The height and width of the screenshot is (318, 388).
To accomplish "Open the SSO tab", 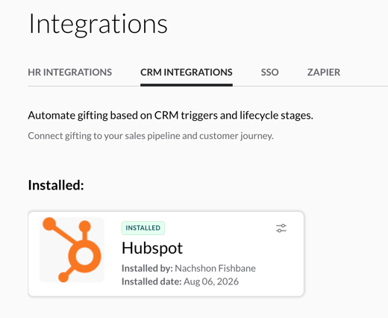I will tap(269, 72).
